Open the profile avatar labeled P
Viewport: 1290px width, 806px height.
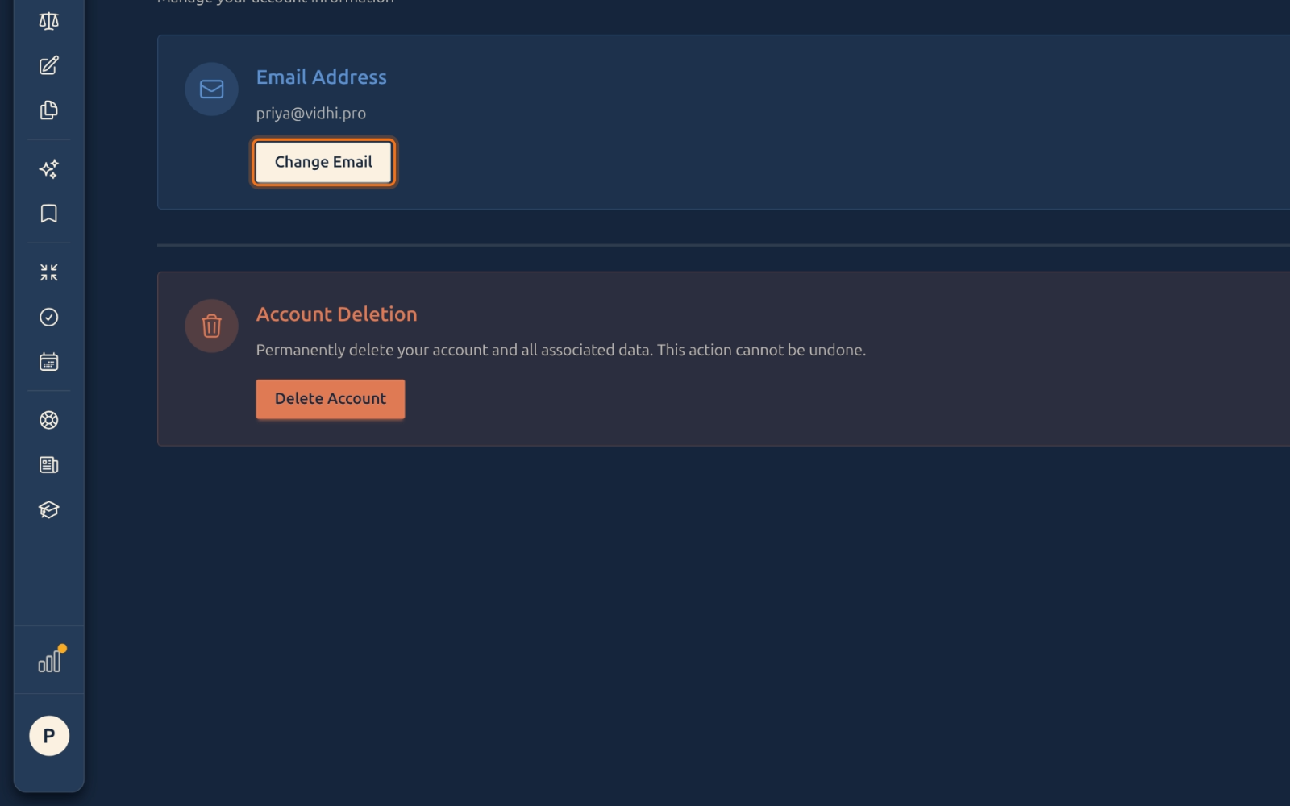tap(49, 736)
